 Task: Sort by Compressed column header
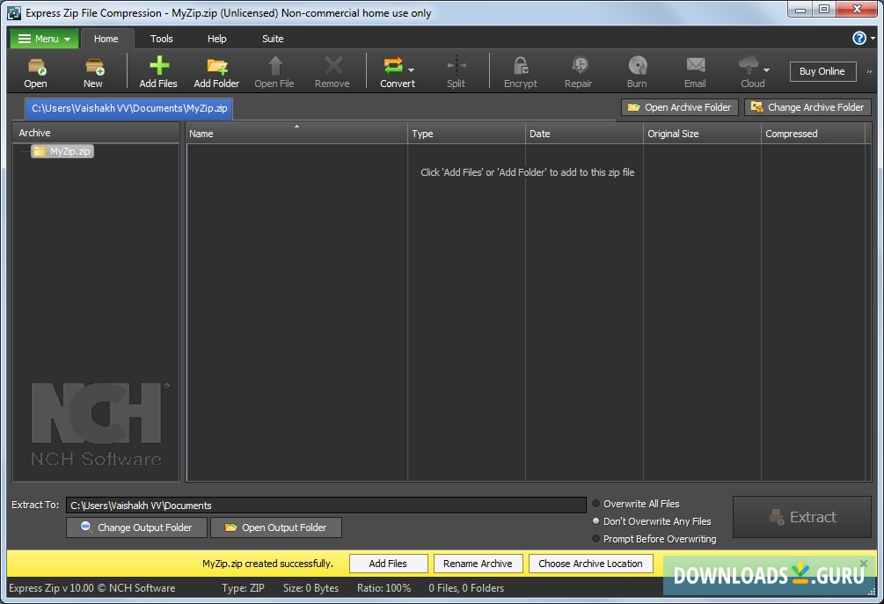pos(813,134)
